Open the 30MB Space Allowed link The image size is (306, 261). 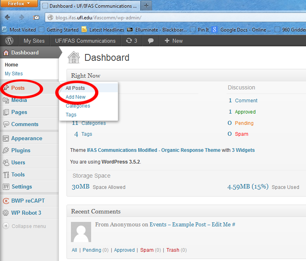pyautogui.click(x=98, y=187)
